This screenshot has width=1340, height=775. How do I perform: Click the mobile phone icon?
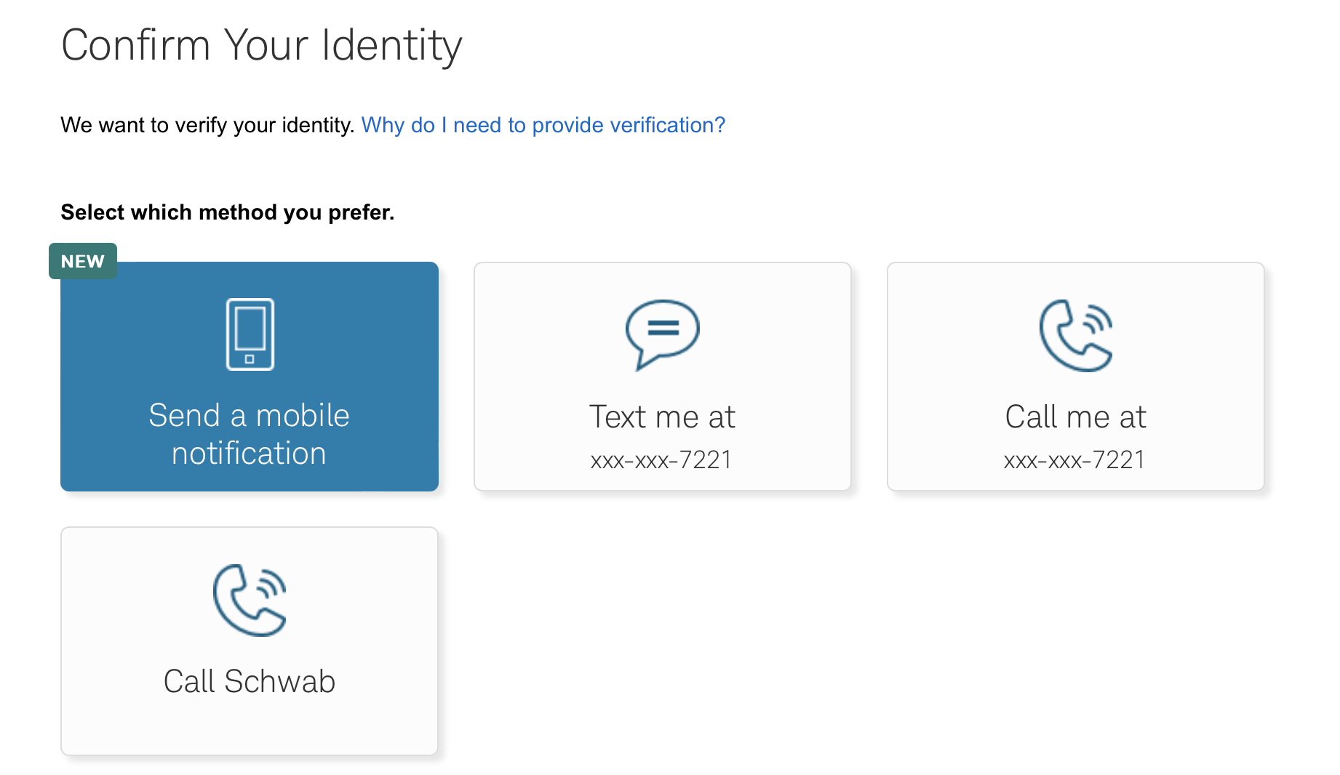point(250,334)
